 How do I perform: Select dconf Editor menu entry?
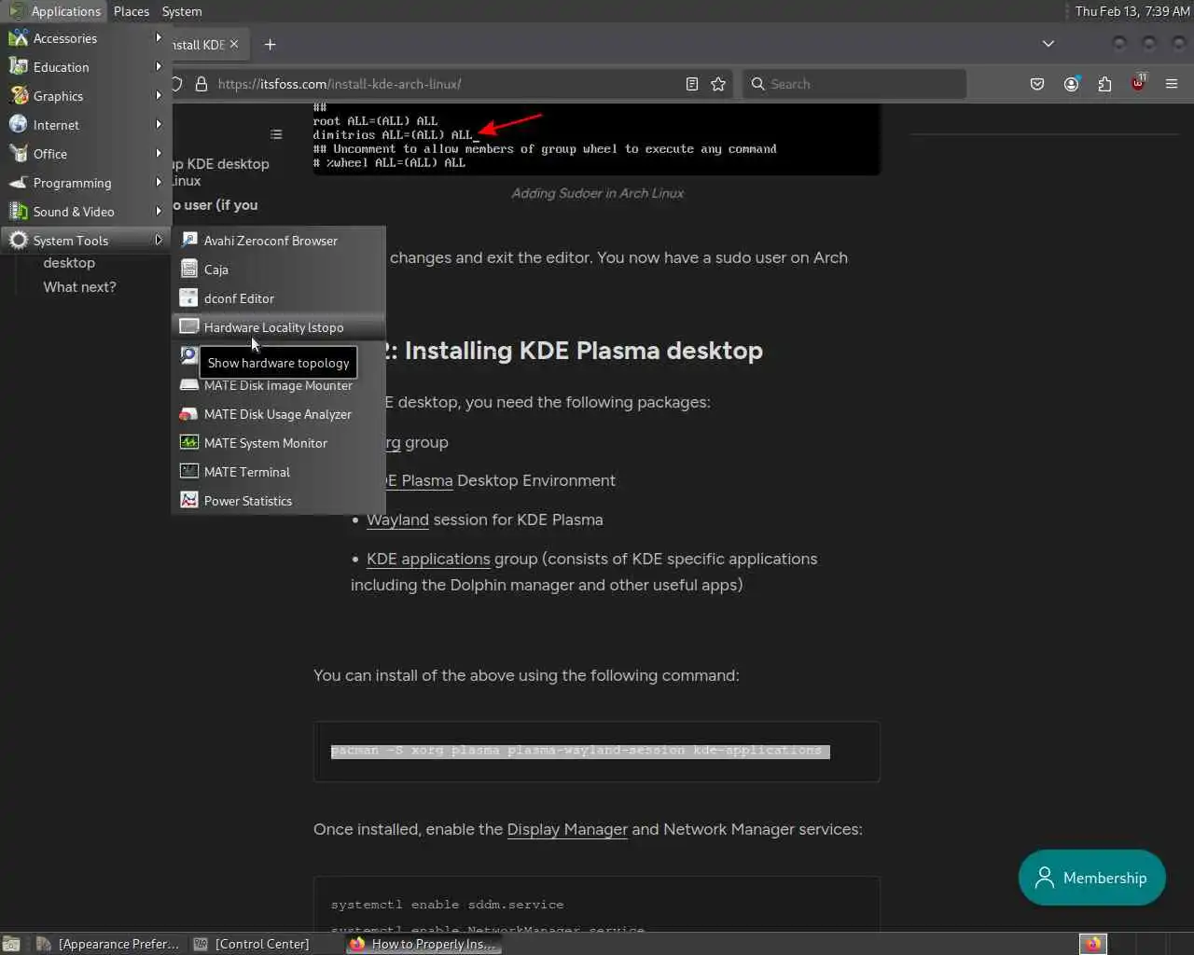279,298
